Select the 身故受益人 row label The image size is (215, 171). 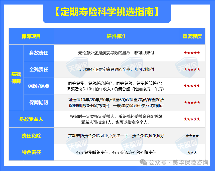click(x=31, y=119)
